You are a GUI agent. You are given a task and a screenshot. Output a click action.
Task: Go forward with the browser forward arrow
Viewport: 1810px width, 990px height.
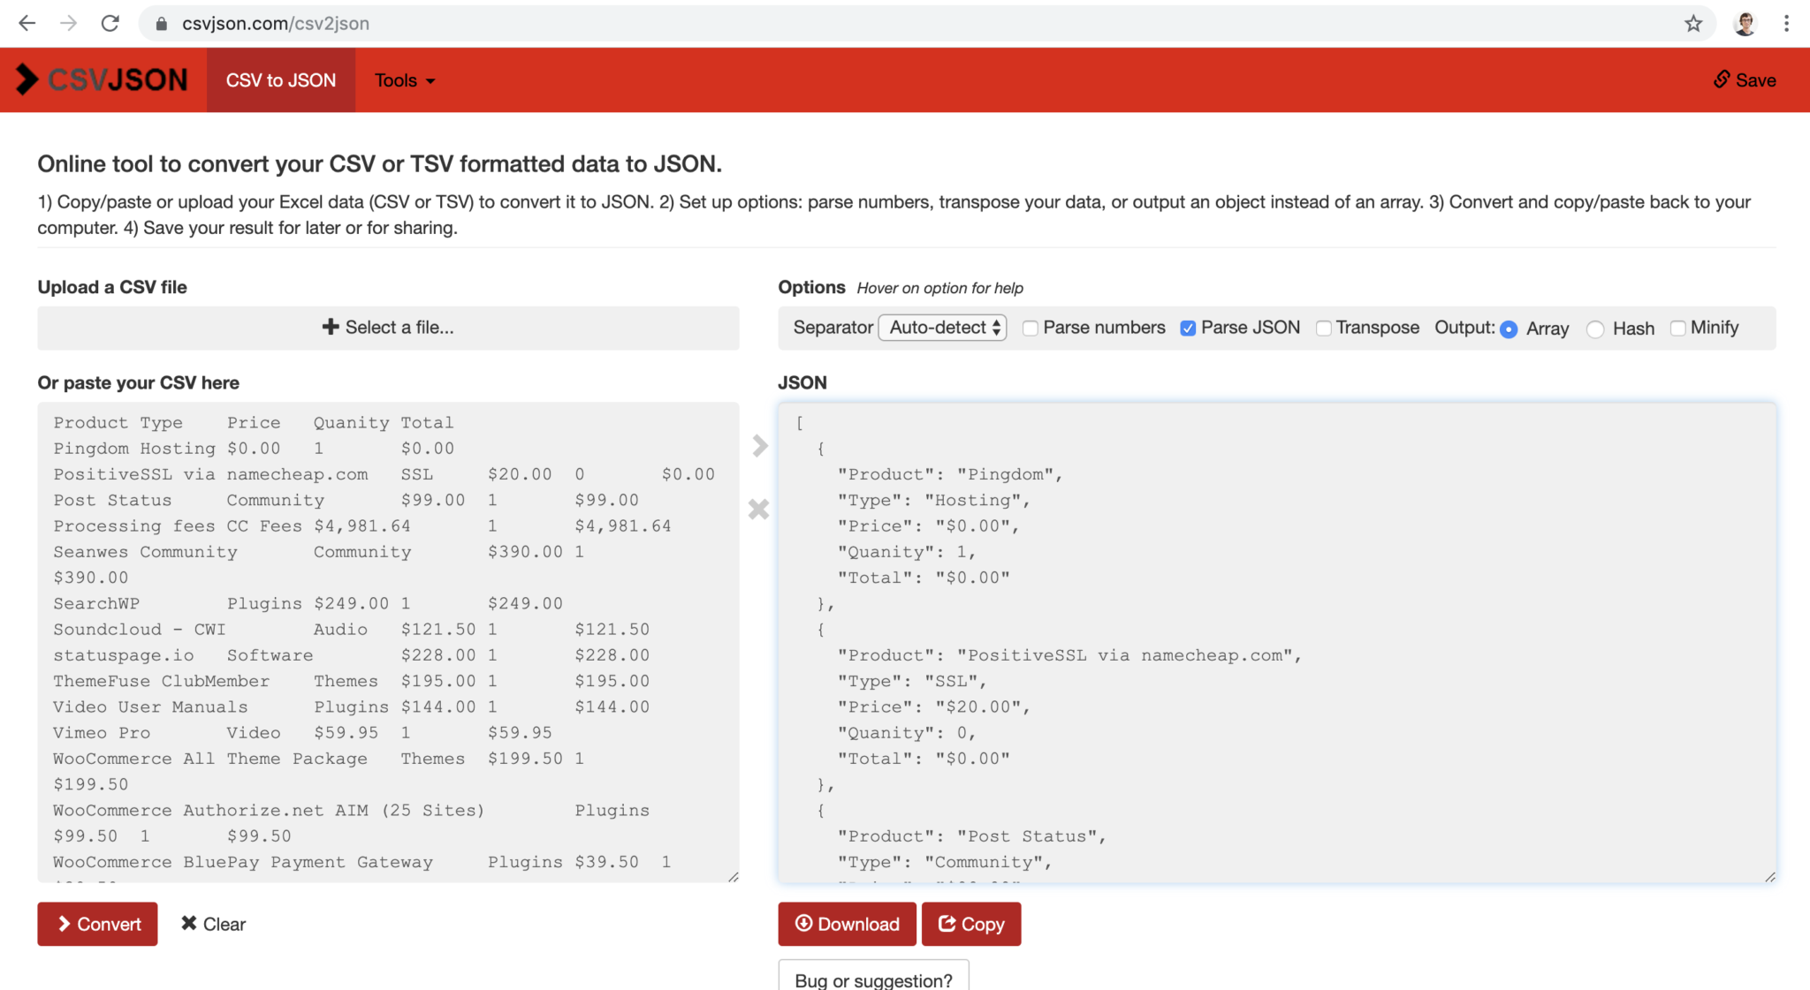[x=68, y=23]
